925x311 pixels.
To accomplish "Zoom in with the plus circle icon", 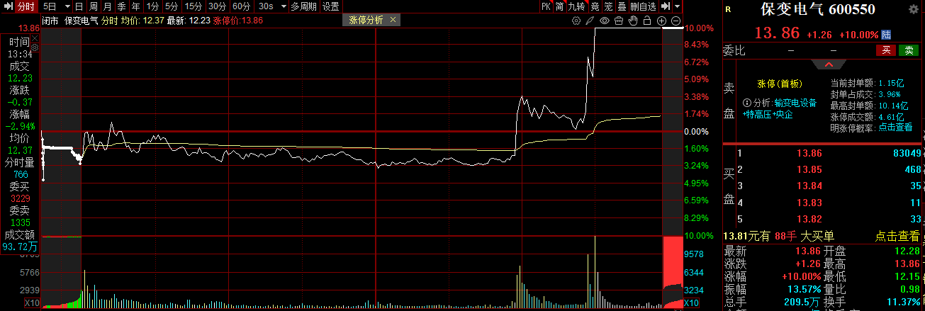I will coord(662,21).
